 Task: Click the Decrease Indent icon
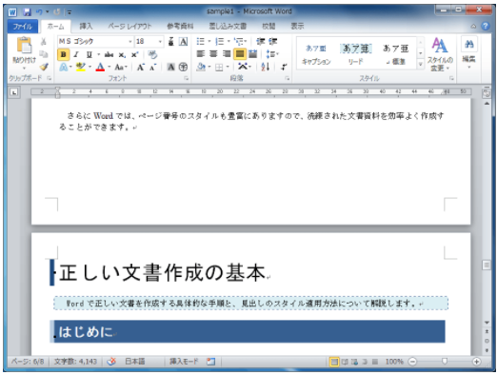(261, 41)
